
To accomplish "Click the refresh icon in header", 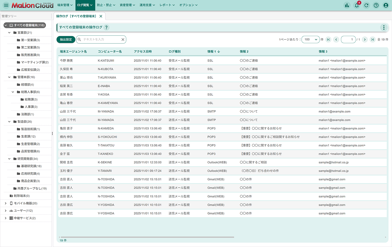I will (x=366, y=5).
